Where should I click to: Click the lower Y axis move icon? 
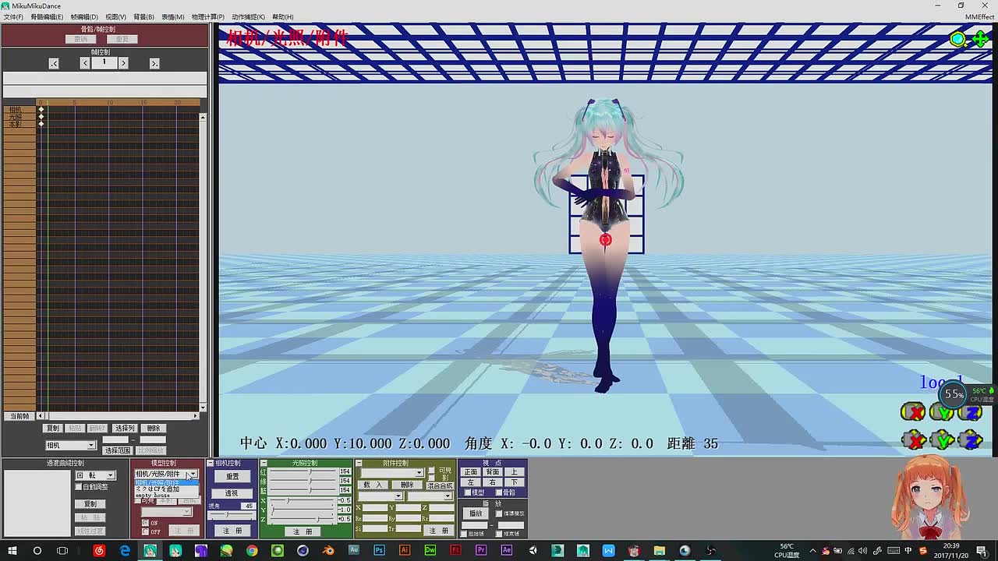pos(942,440)
